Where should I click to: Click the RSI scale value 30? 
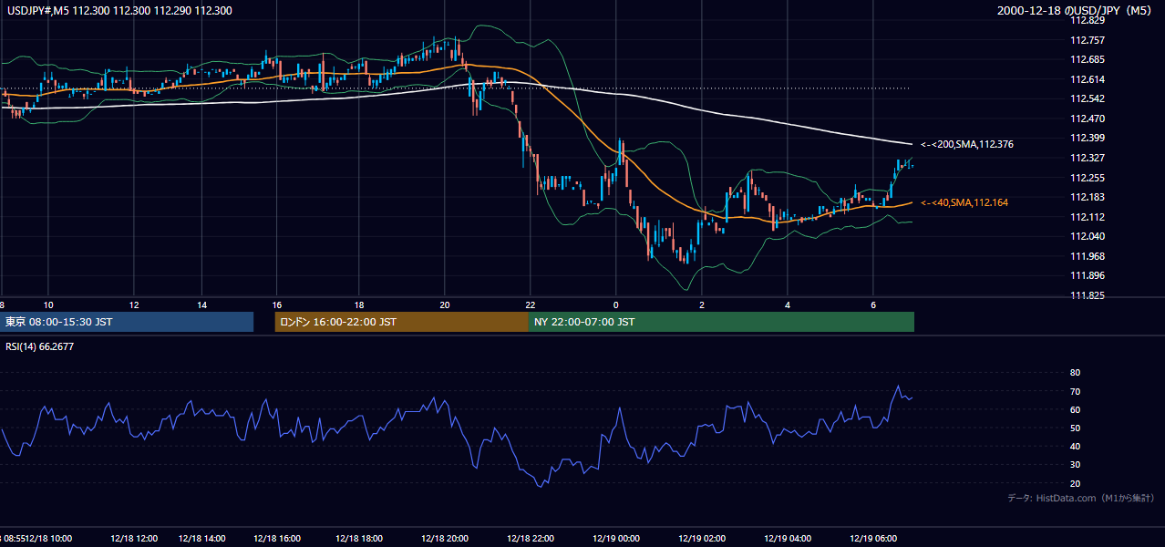pos(1075,465)
